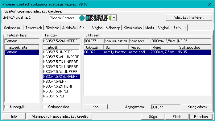Open the Infó button
This screenshot has width=215, height=121.
point(14,116)
